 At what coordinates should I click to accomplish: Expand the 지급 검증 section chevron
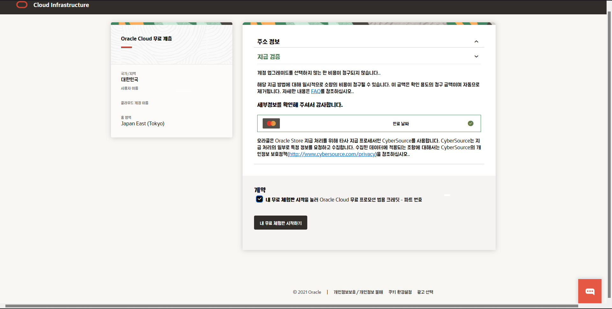[x=476, y=56]
